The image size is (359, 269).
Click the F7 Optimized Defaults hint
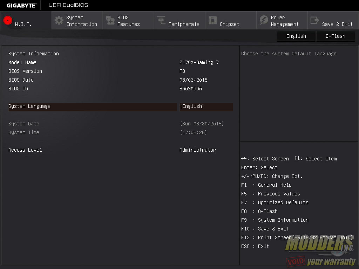click(x=275, y=203)
